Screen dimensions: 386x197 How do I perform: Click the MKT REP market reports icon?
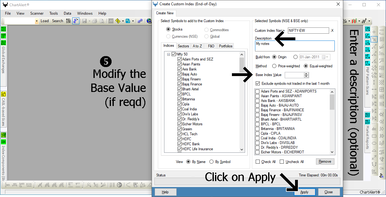(368, 122)
